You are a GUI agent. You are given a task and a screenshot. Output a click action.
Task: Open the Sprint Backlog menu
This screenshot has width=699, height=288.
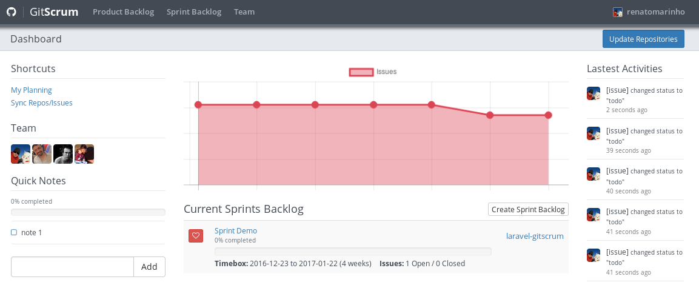[x=194, y=12]
